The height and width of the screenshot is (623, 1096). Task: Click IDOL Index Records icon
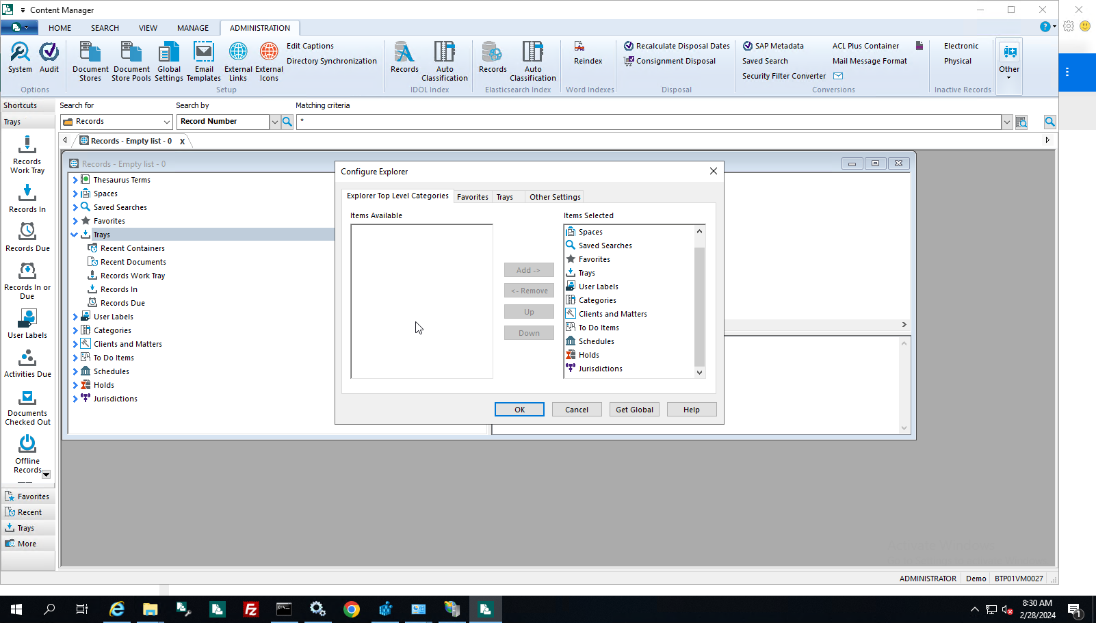coord(404,57)
